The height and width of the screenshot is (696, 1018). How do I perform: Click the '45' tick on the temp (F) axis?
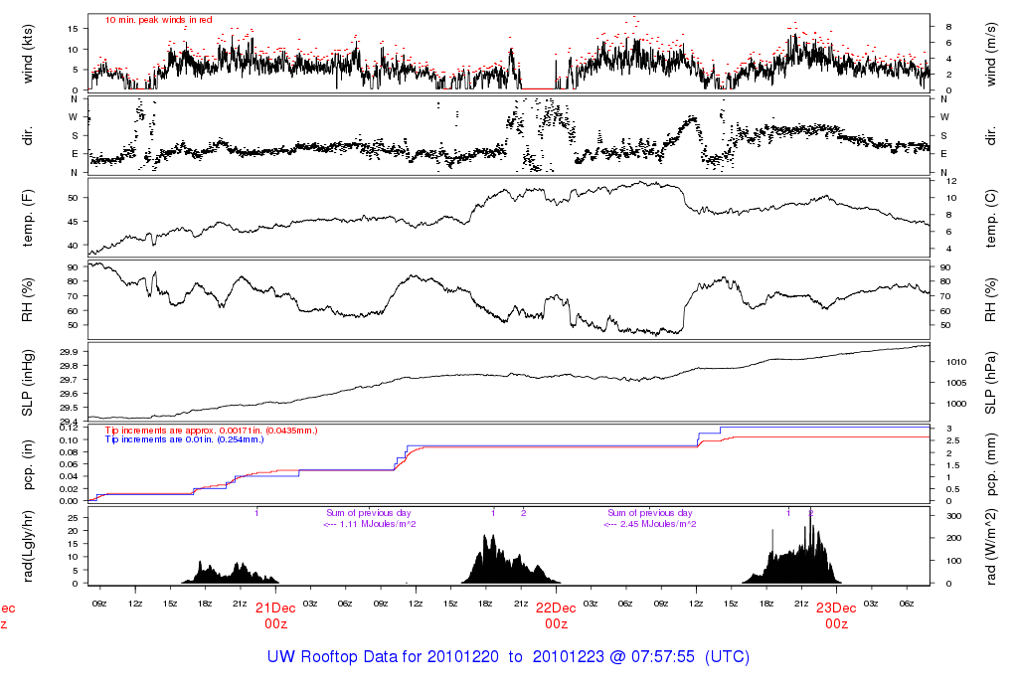point(73,222)
